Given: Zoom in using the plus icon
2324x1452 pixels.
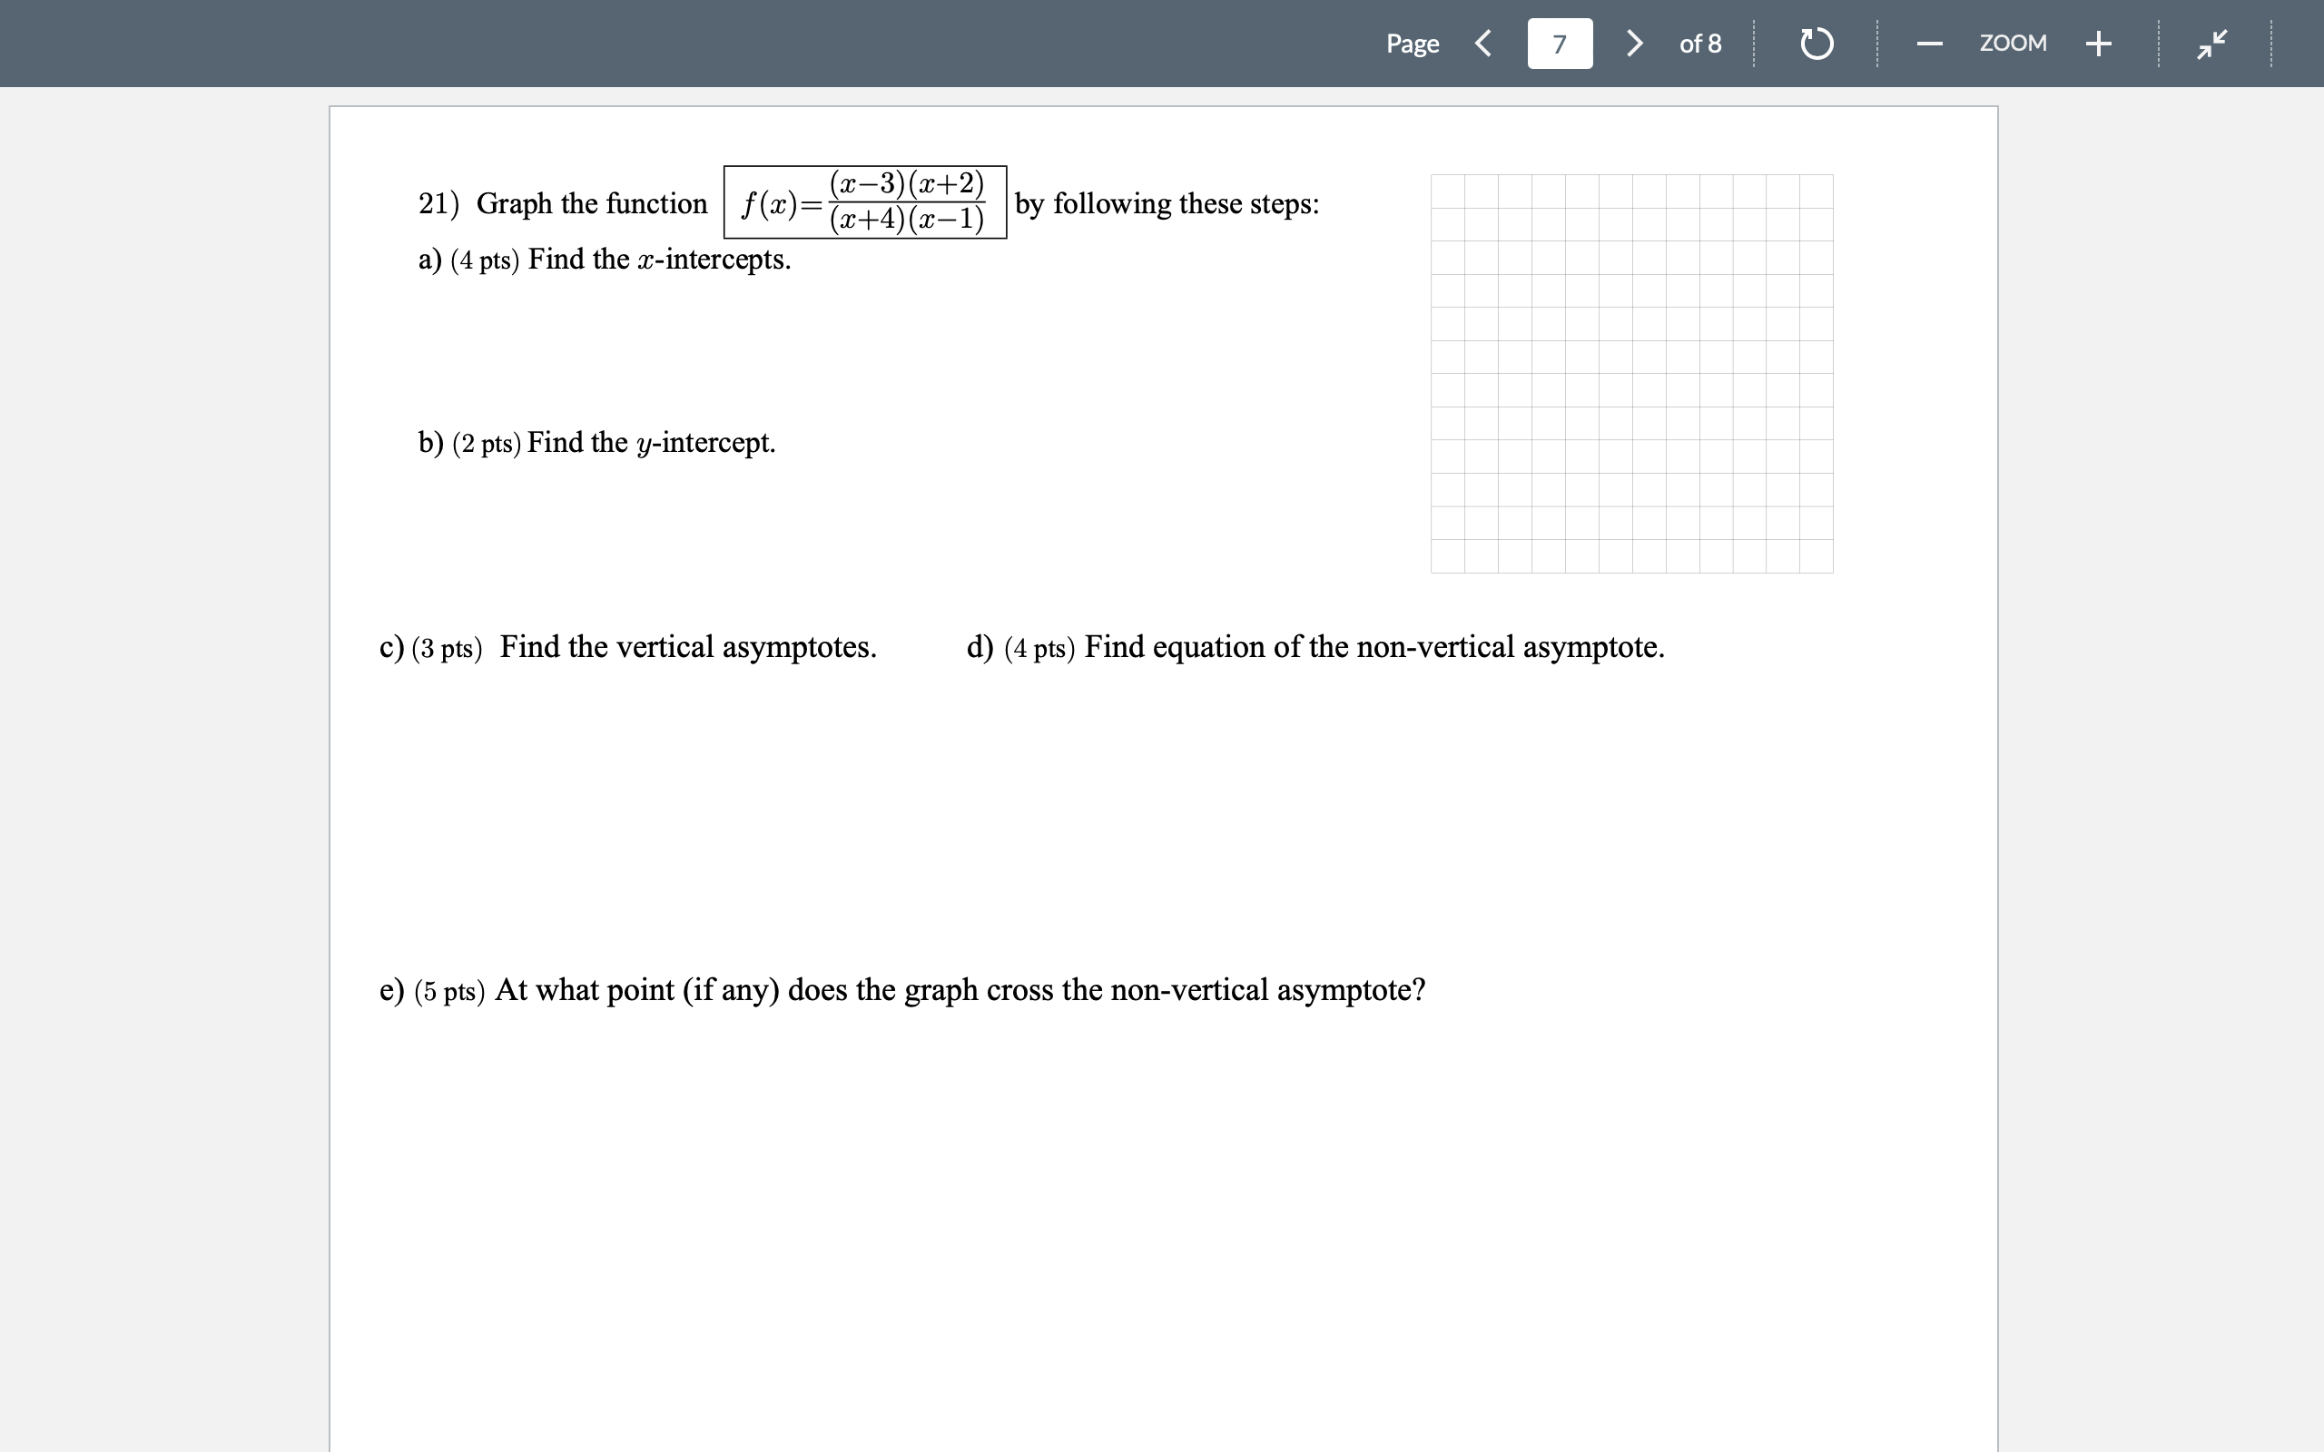Looking at the screenshot, I should click(x=2098, y=44).
